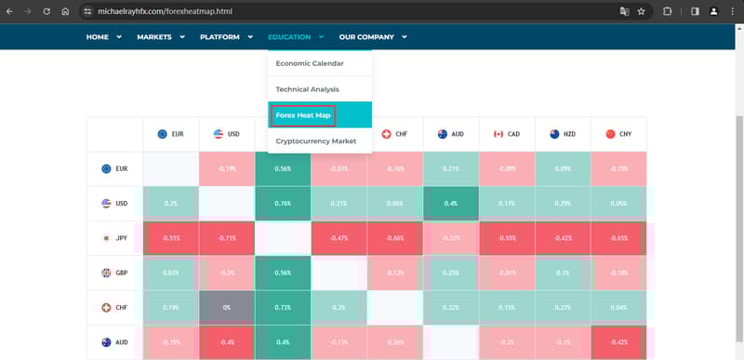This screenshot has height=360, width=744.
Task: Click the EUR flag in row header
Action: 106,169
